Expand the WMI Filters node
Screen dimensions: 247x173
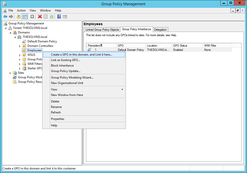20,64
